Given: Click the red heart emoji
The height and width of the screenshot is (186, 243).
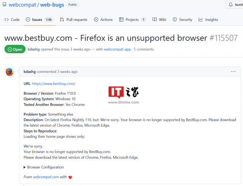Looking at the screenshot, I should 70,177.
